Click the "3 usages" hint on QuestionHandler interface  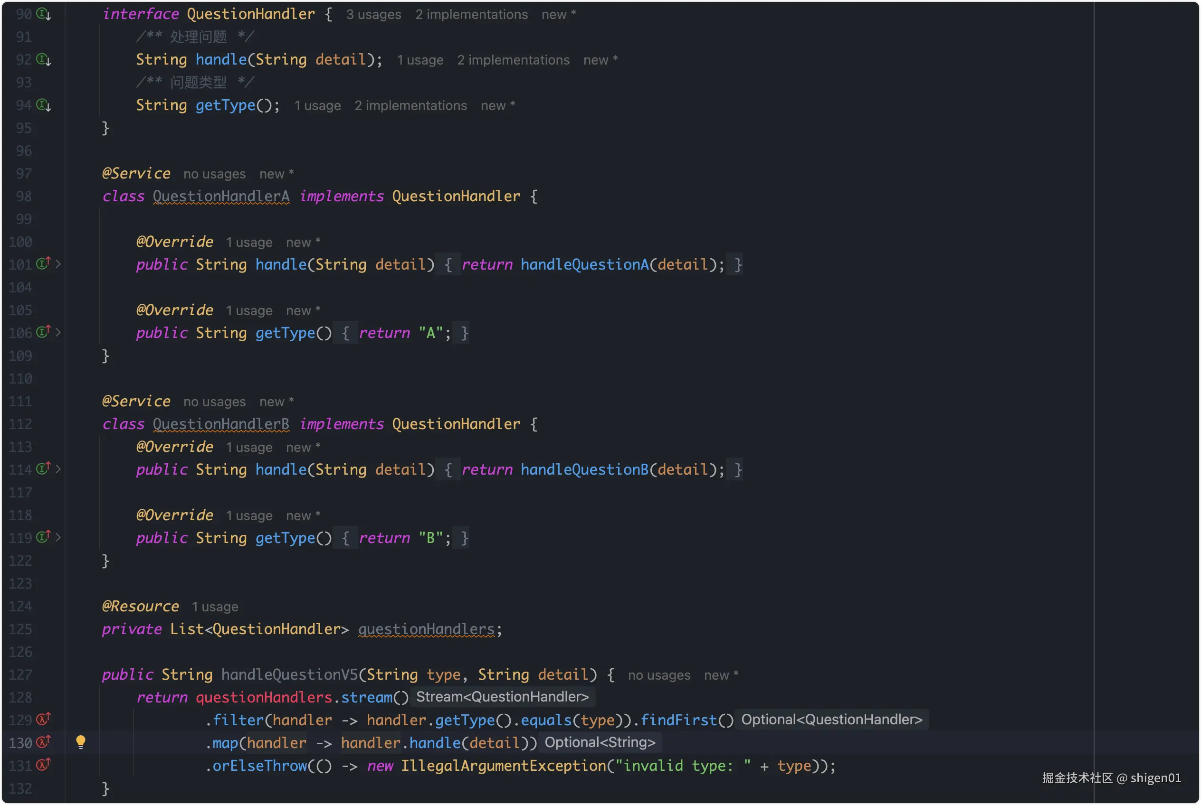[x=373, y=14]
